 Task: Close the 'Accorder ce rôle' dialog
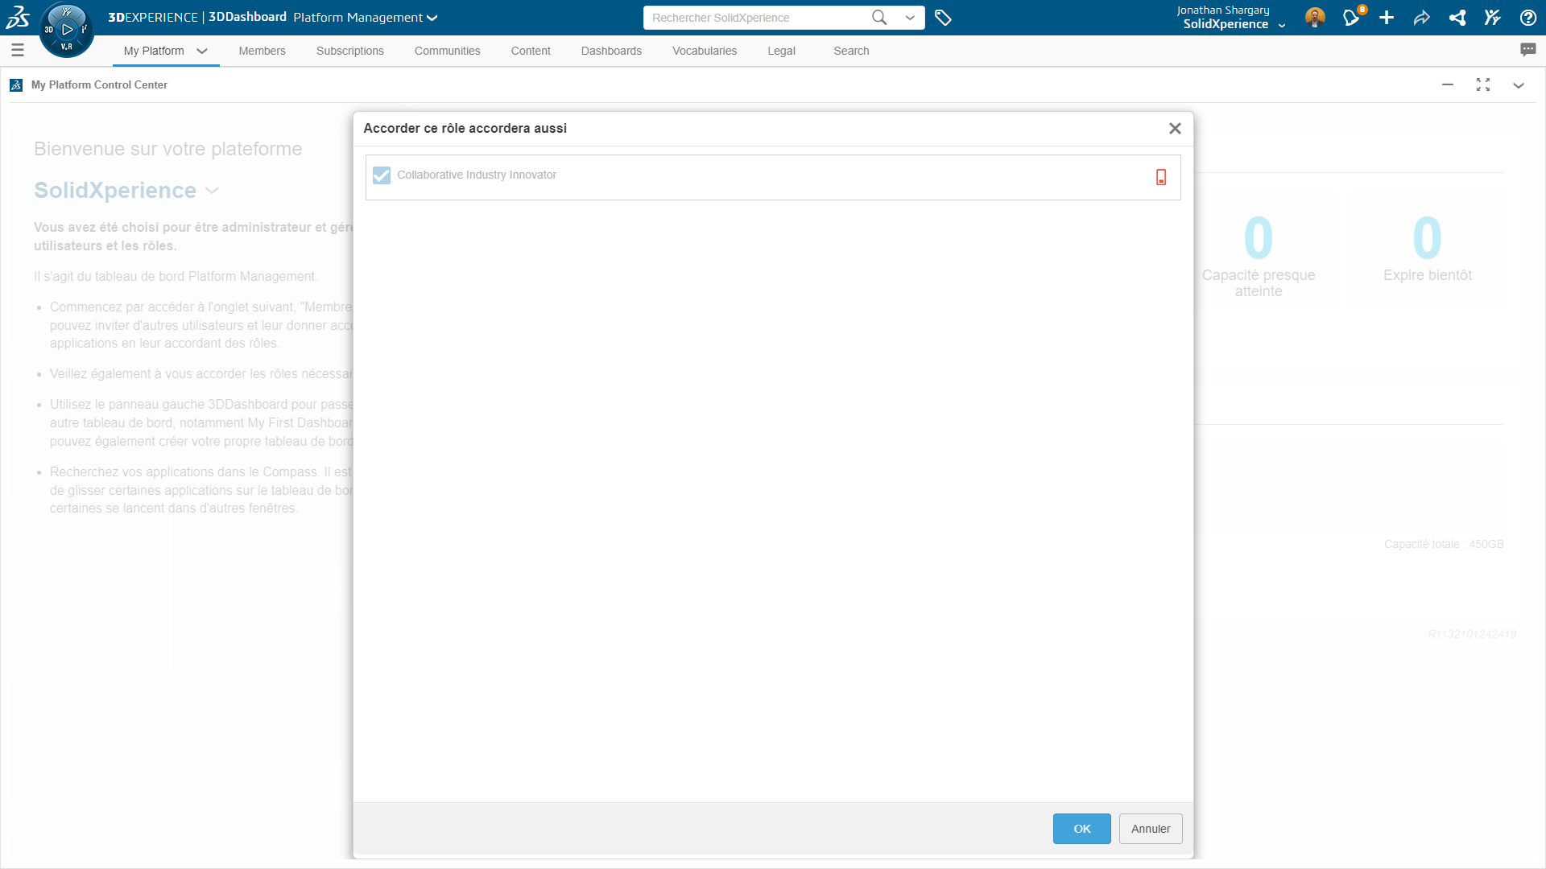click(x=1175, y=129)
